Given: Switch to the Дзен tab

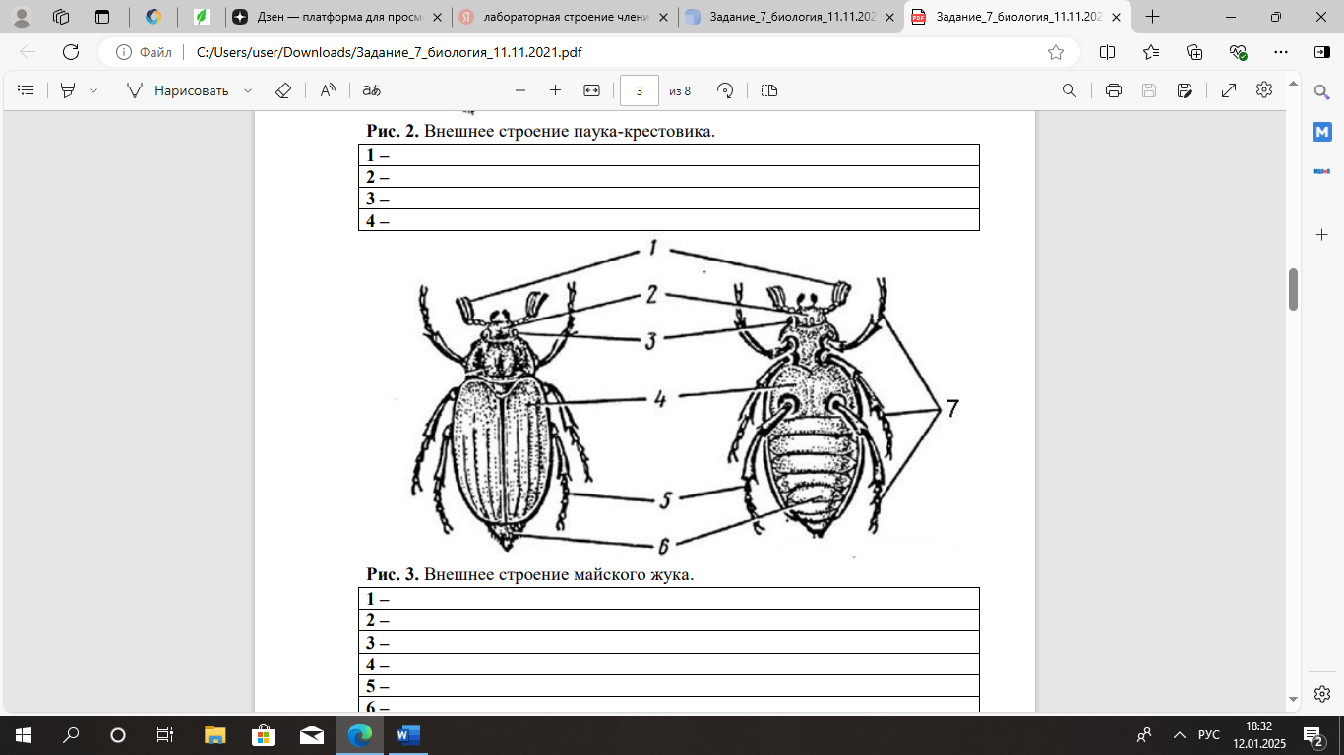Looking at the screenshot, I should 337,17.
